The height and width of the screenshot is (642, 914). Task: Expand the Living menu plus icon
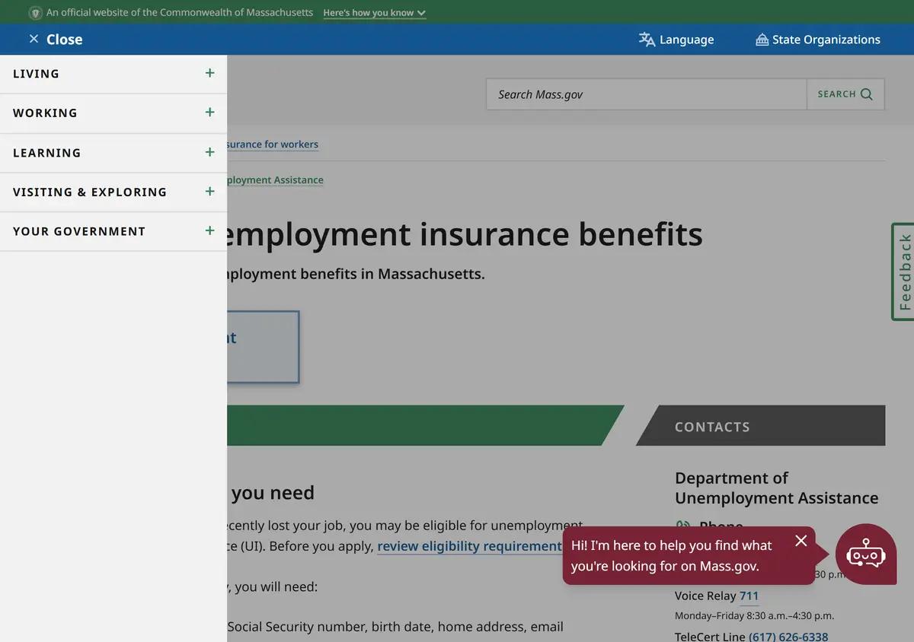[210, 73]
